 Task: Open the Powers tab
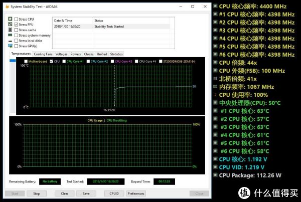(76, 54)
